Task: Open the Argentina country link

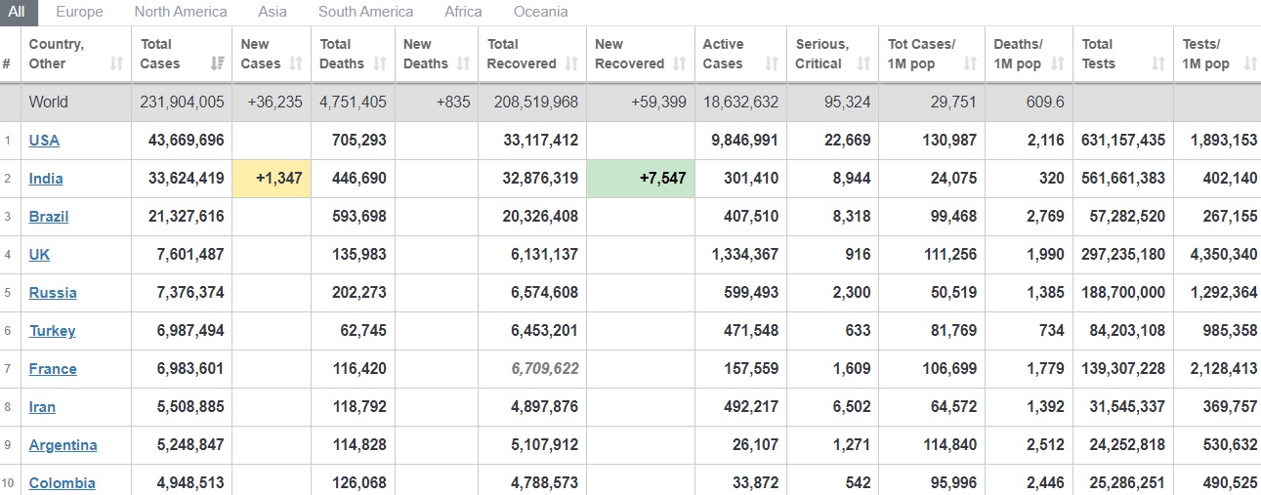Action: click(63, 445)
